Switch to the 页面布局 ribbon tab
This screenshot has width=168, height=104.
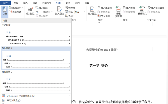tap(46, 3)
